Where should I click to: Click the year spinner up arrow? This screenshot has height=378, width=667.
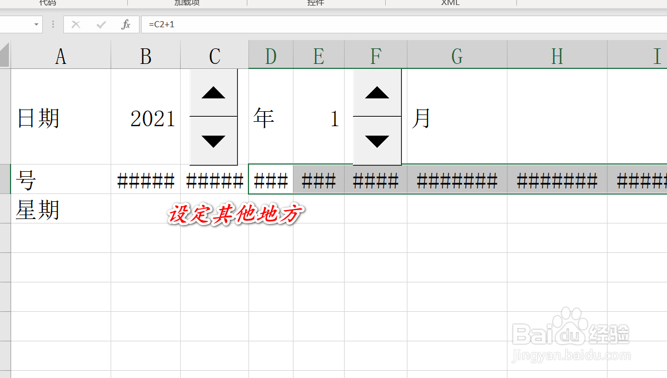pyautogui.click(x=213, y=93)
